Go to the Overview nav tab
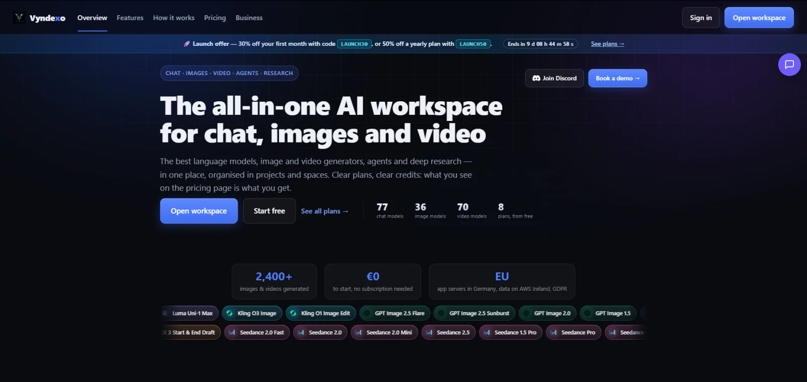 click(92, 18)
